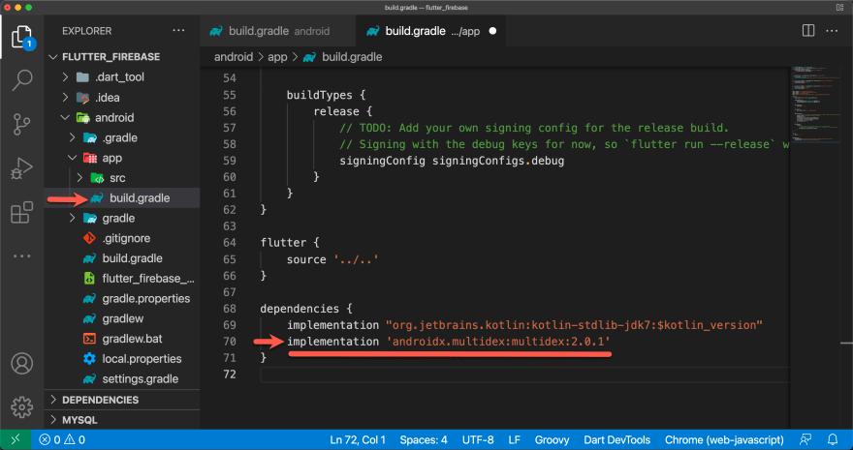Image resolution: width=853 pixels, height=450 pixels.
Task: Click the EXPLORER panel title
Action: pyautogui.click(x=86, y=31)
